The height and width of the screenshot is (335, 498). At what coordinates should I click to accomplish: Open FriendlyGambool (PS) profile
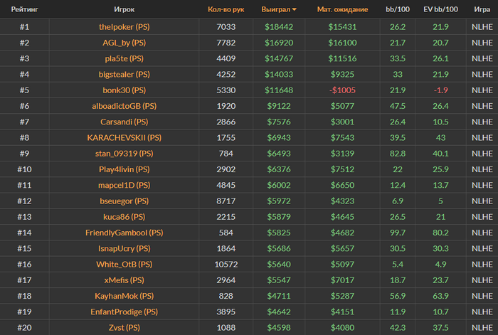(x=124, y=233)
